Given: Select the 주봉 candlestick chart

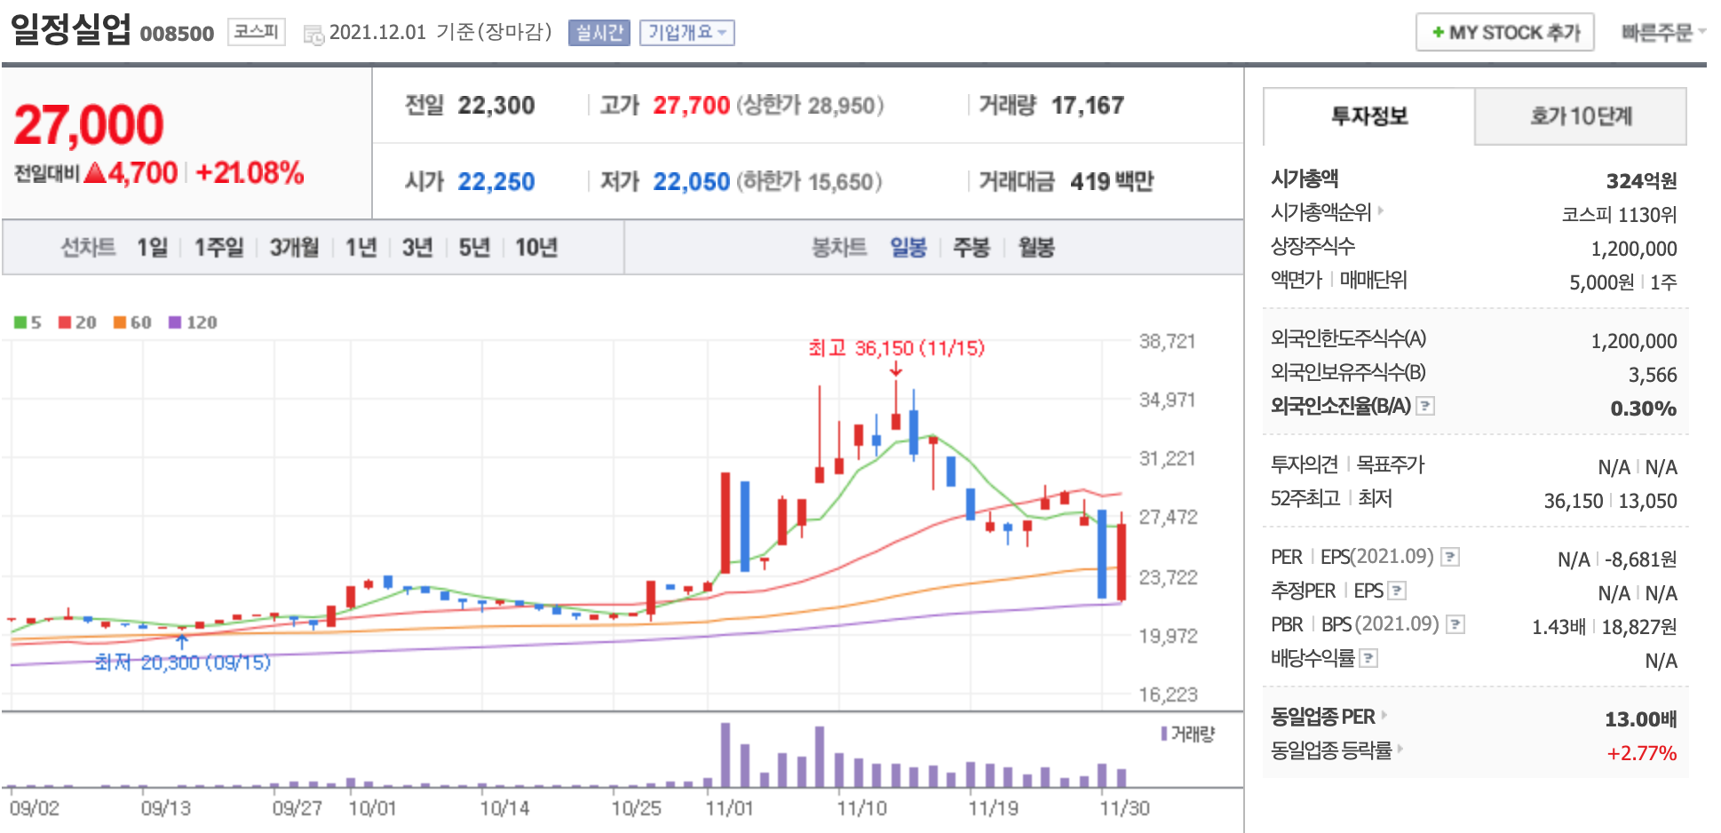Looking at the screenshot, I should [x=972, y=248].
